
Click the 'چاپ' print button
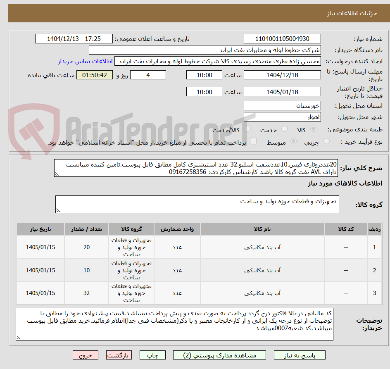pos(152,355)
